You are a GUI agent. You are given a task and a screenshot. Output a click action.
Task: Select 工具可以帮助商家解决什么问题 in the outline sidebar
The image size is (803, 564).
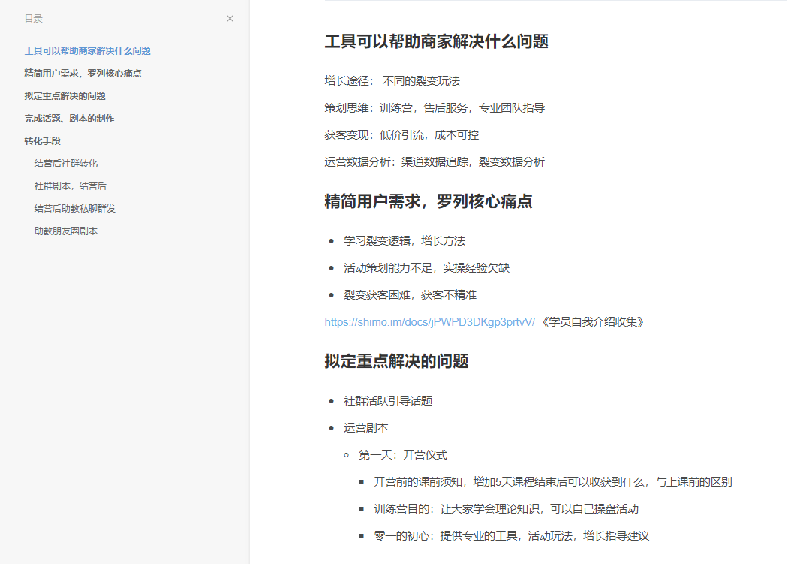click(87, 51)
